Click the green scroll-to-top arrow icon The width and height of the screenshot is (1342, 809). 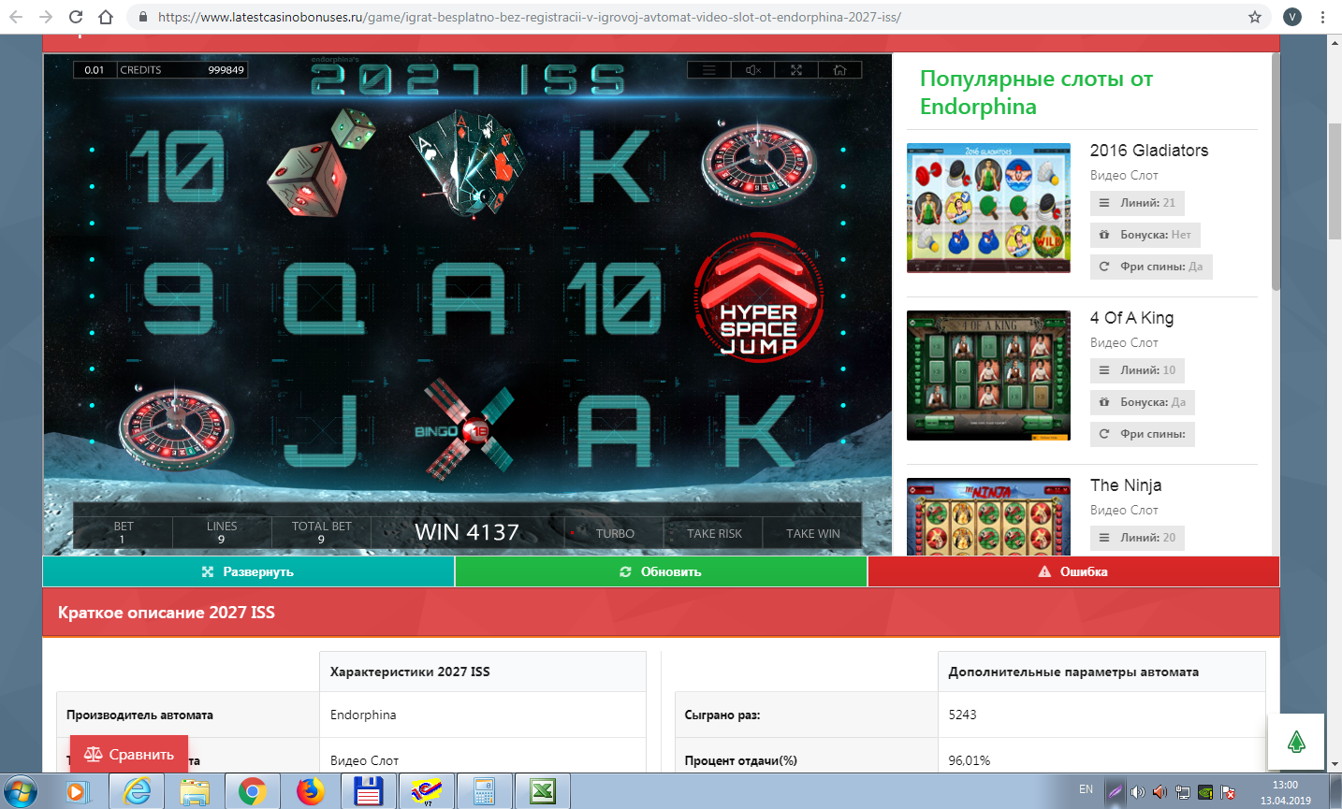1296,743
